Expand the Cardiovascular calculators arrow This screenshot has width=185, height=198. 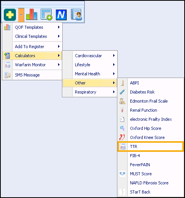[x=114, y=56]
